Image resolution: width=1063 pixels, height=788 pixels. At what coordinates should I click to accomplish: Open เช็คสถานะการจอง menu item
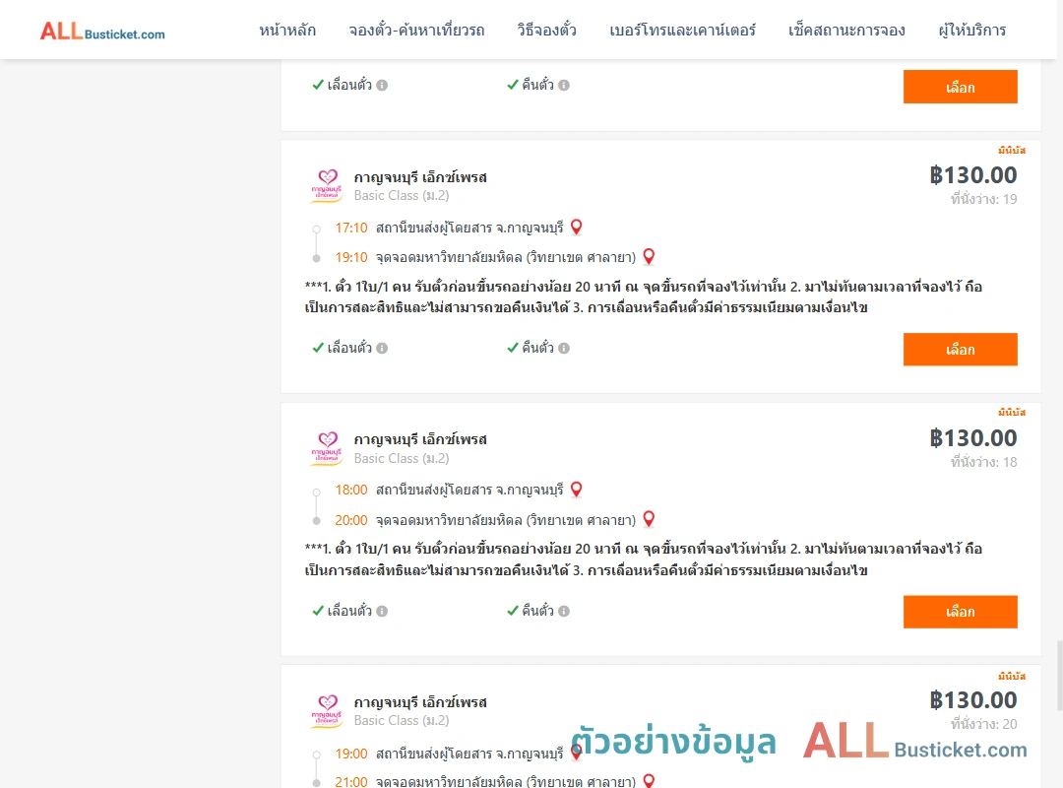(x=846, y=30)
